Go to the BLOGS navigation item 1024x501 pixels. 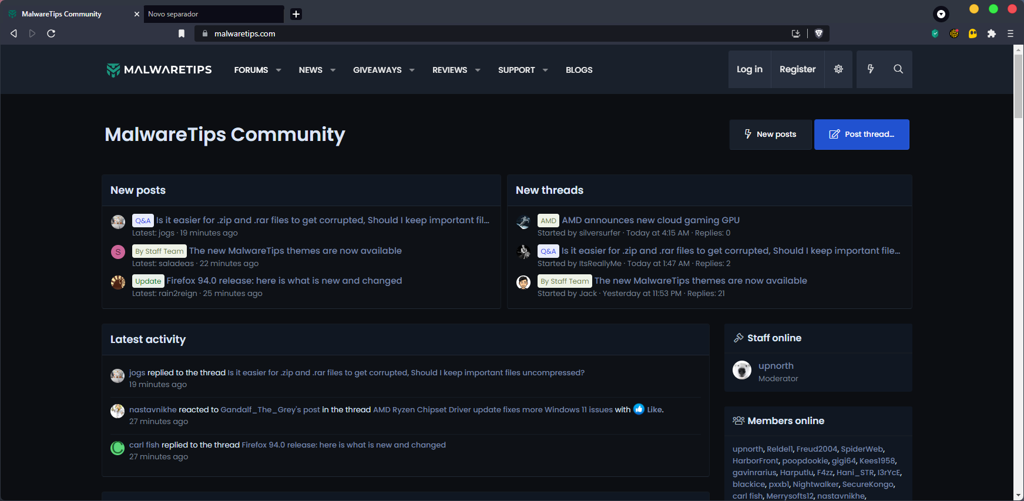coord(579,70)
